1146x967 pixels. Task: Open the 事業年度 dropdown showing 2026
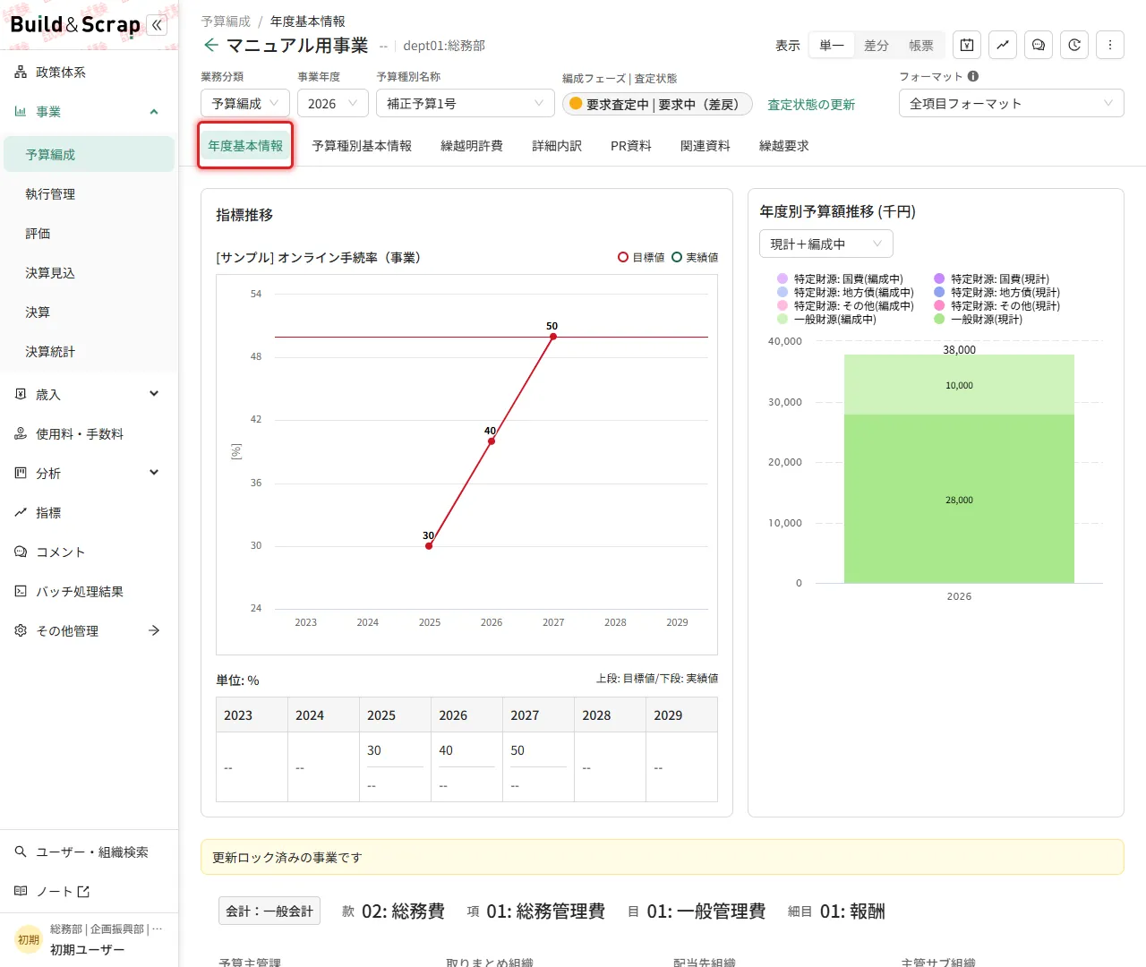(333, 104)
